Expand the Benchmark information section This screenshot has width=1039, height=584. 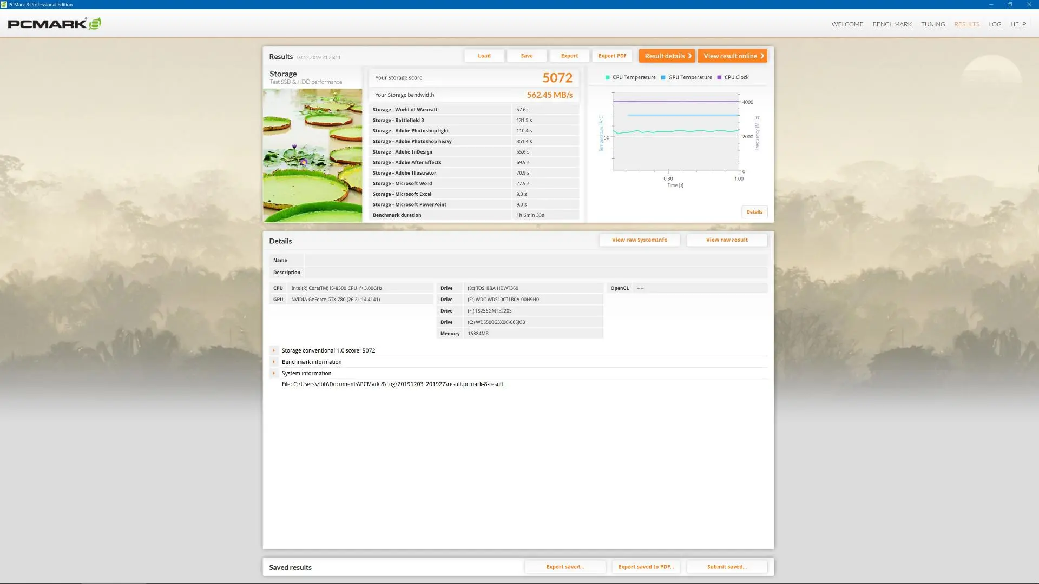pyautogui.click(x=274, y=362)
